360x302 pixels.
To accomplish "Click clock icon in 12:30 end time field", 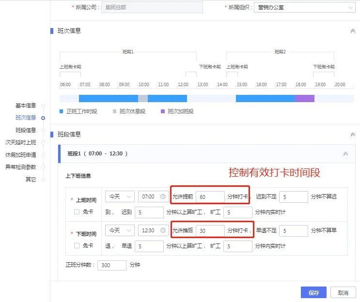I will tap(163, 231).
